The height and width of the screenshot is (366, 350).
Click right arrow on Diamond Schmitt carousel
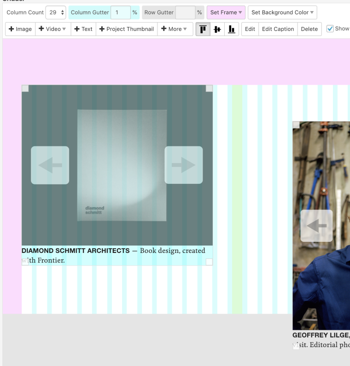(x=183, y=165)
